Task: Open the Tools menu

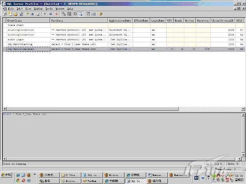Action: point(49,9)
